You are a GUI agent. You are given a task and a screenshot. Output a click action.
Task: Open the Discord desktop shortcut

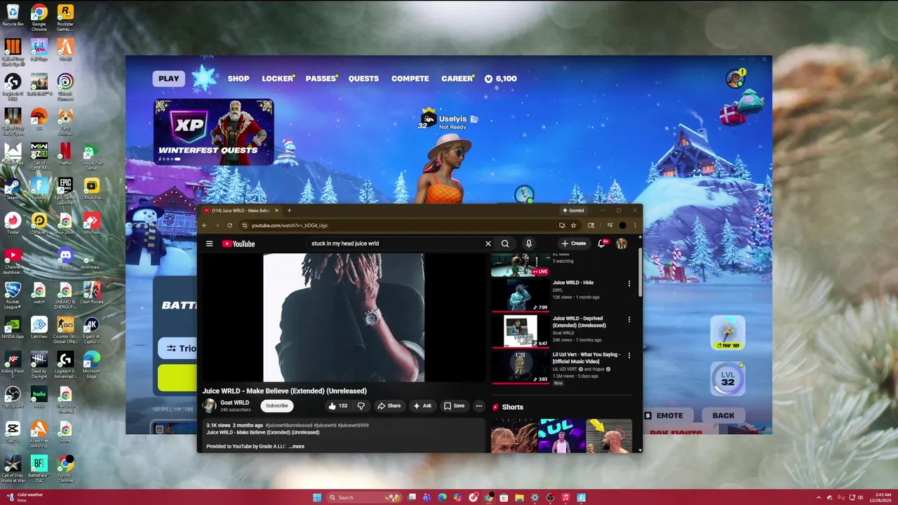pyautogui.click(x=65, y=258)
